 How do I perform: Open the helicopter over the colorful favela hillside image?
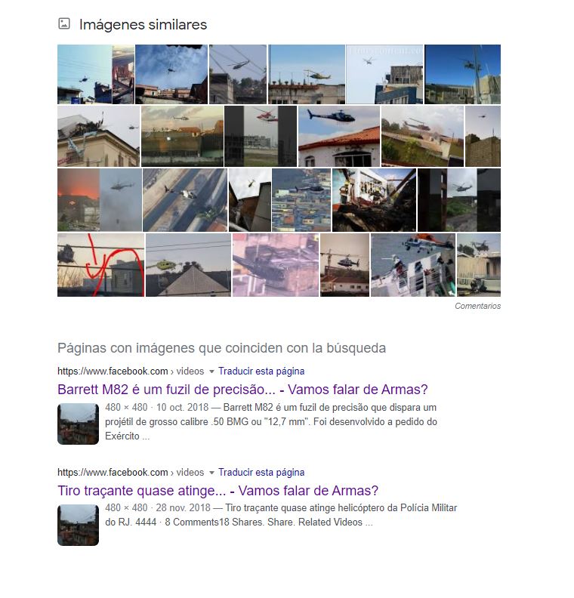coord(301,200)
